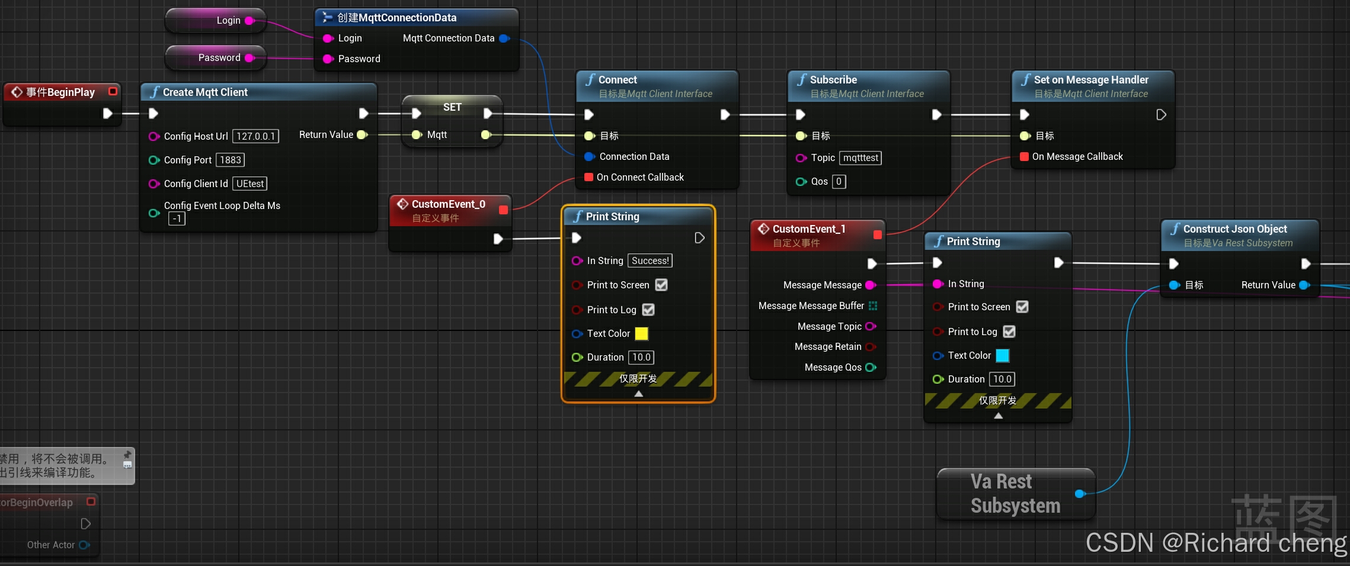1350x566 pixels.
Task: Click the Message Topic output pin
Action: 871,326
